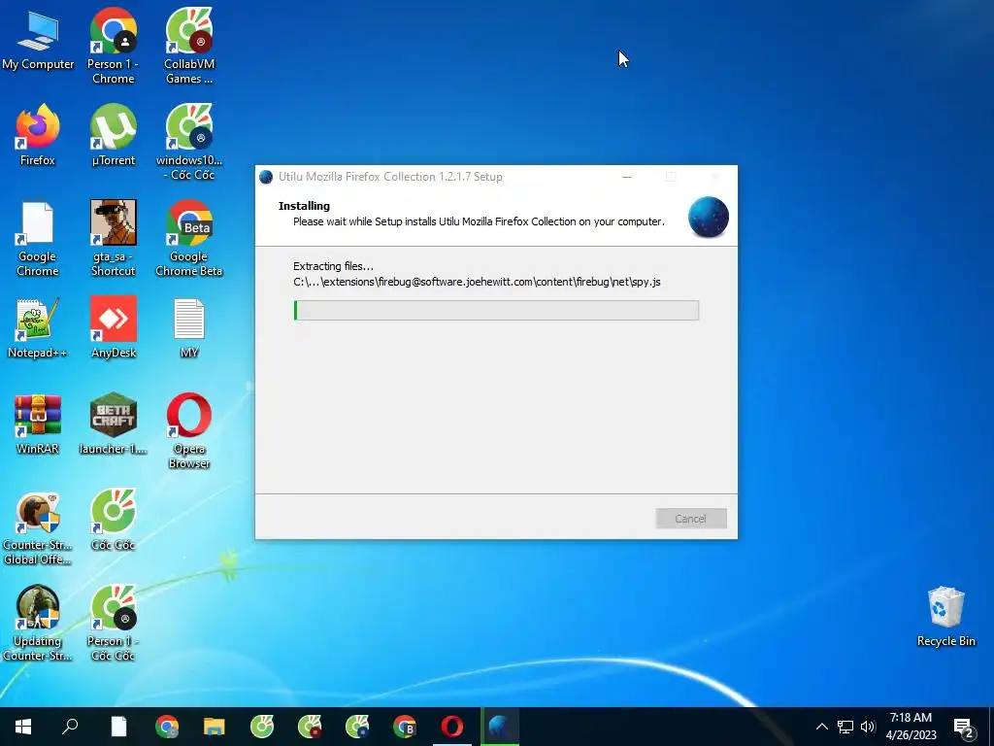The image size is (994, 746).
Task: Click the Utilu setup taskbar button
Action: 500,727
